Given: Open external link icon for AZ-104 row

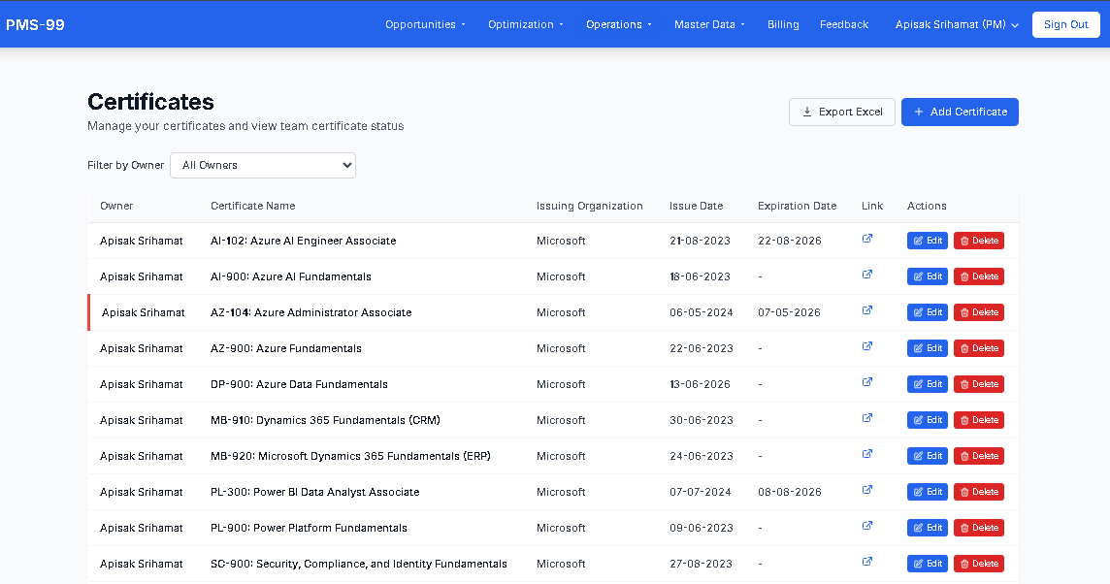Looking at the screenshot, I should tap(867, 310).
